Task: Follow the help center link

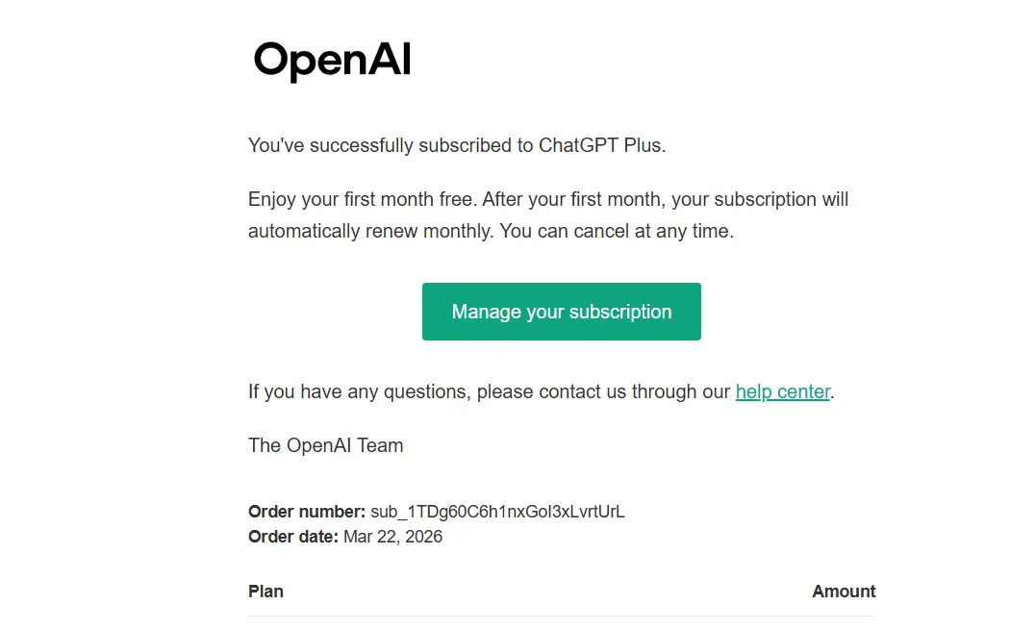Action: [x=783, y=391]
